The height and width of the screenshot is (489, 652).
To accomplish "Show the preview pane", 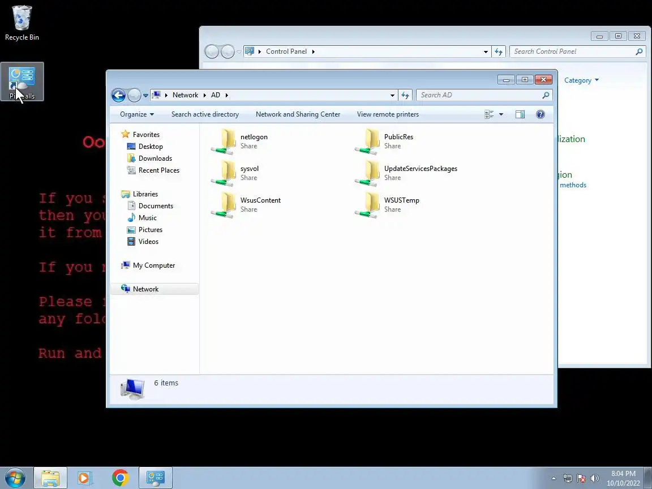I will point(520,114).
